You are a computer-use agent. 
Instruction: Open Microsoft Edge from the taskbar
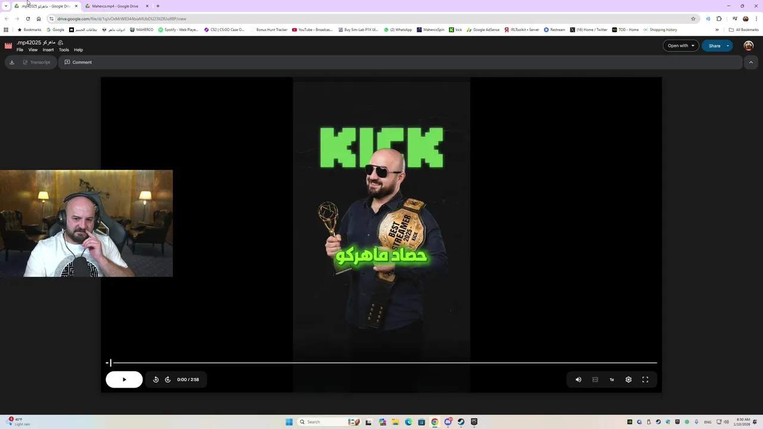click(408, 422)
